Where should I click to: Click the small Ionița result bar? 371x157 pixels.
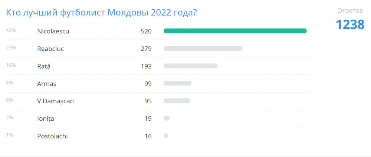[x=167, y=118]
